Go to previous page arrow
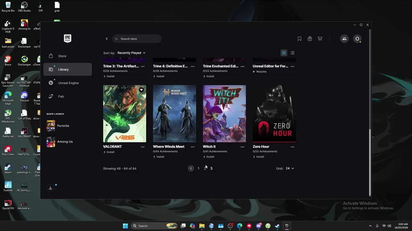Viewport: 412px width, 231px height. tap(191, 168)
